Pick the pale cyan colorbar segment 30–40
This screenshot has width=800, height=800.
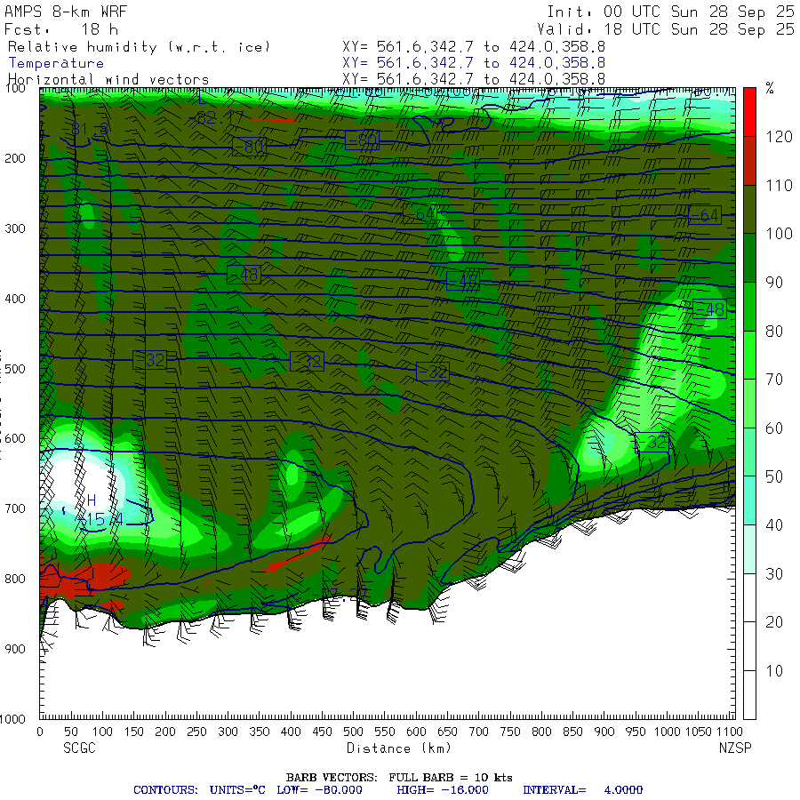coord(749,549)
